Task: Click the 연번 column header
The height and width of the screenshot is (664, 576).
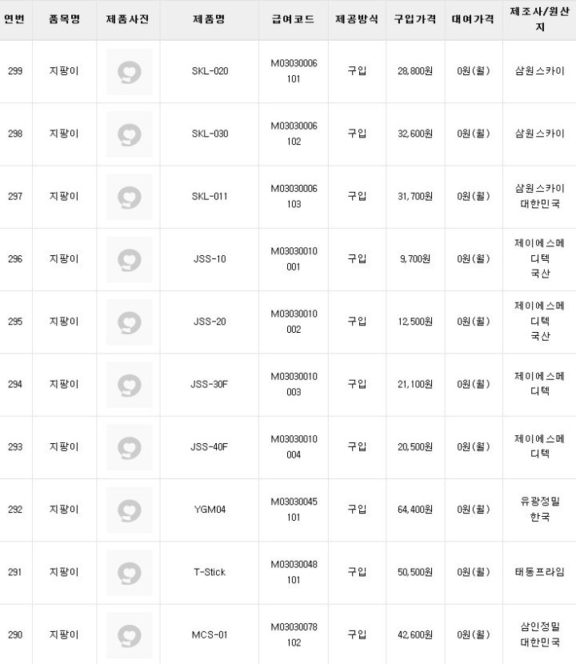Action: [14, 18]
